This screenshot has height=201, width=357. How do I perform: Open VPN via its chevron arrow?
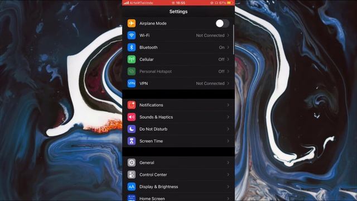(228, 83)
